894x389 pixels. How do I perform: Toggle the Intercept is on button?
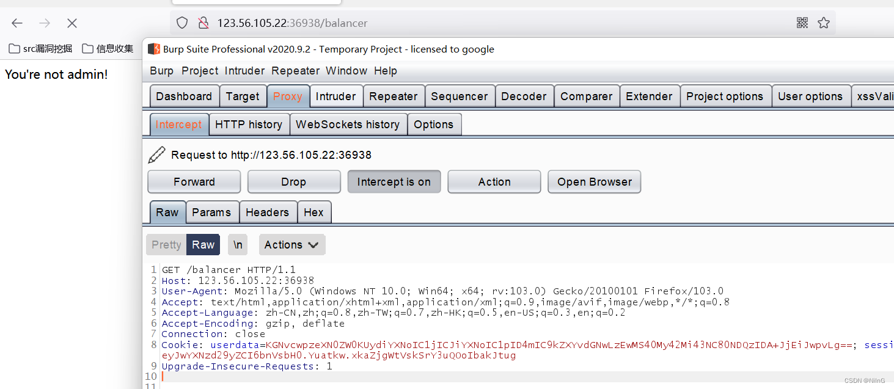point(394,182)
